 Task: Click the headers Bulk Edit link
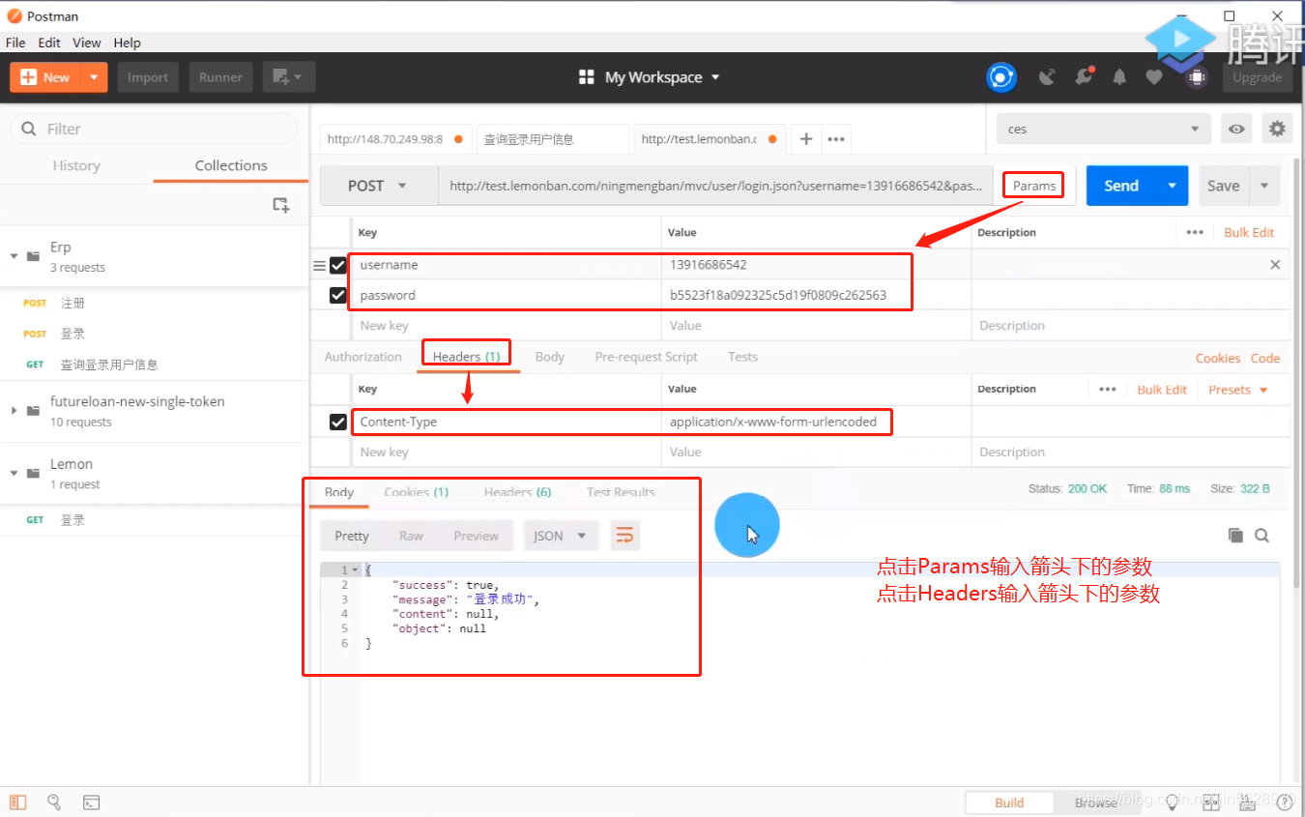click(x=1162, y=390)
